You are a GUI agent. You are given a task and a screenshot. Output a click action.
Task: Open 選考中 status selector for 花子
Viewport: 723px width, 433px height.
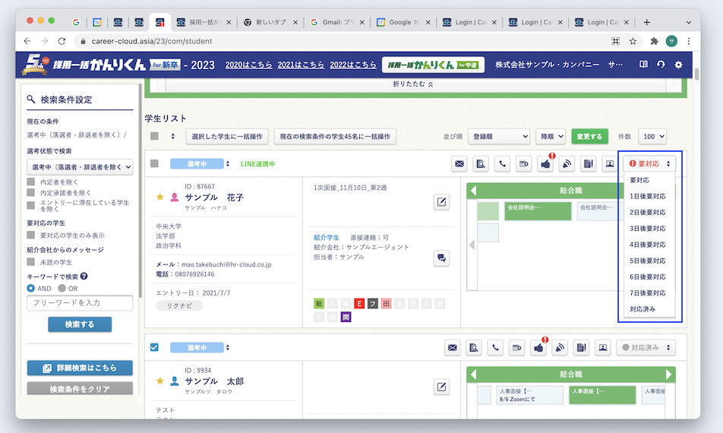[x=200, y=163]
